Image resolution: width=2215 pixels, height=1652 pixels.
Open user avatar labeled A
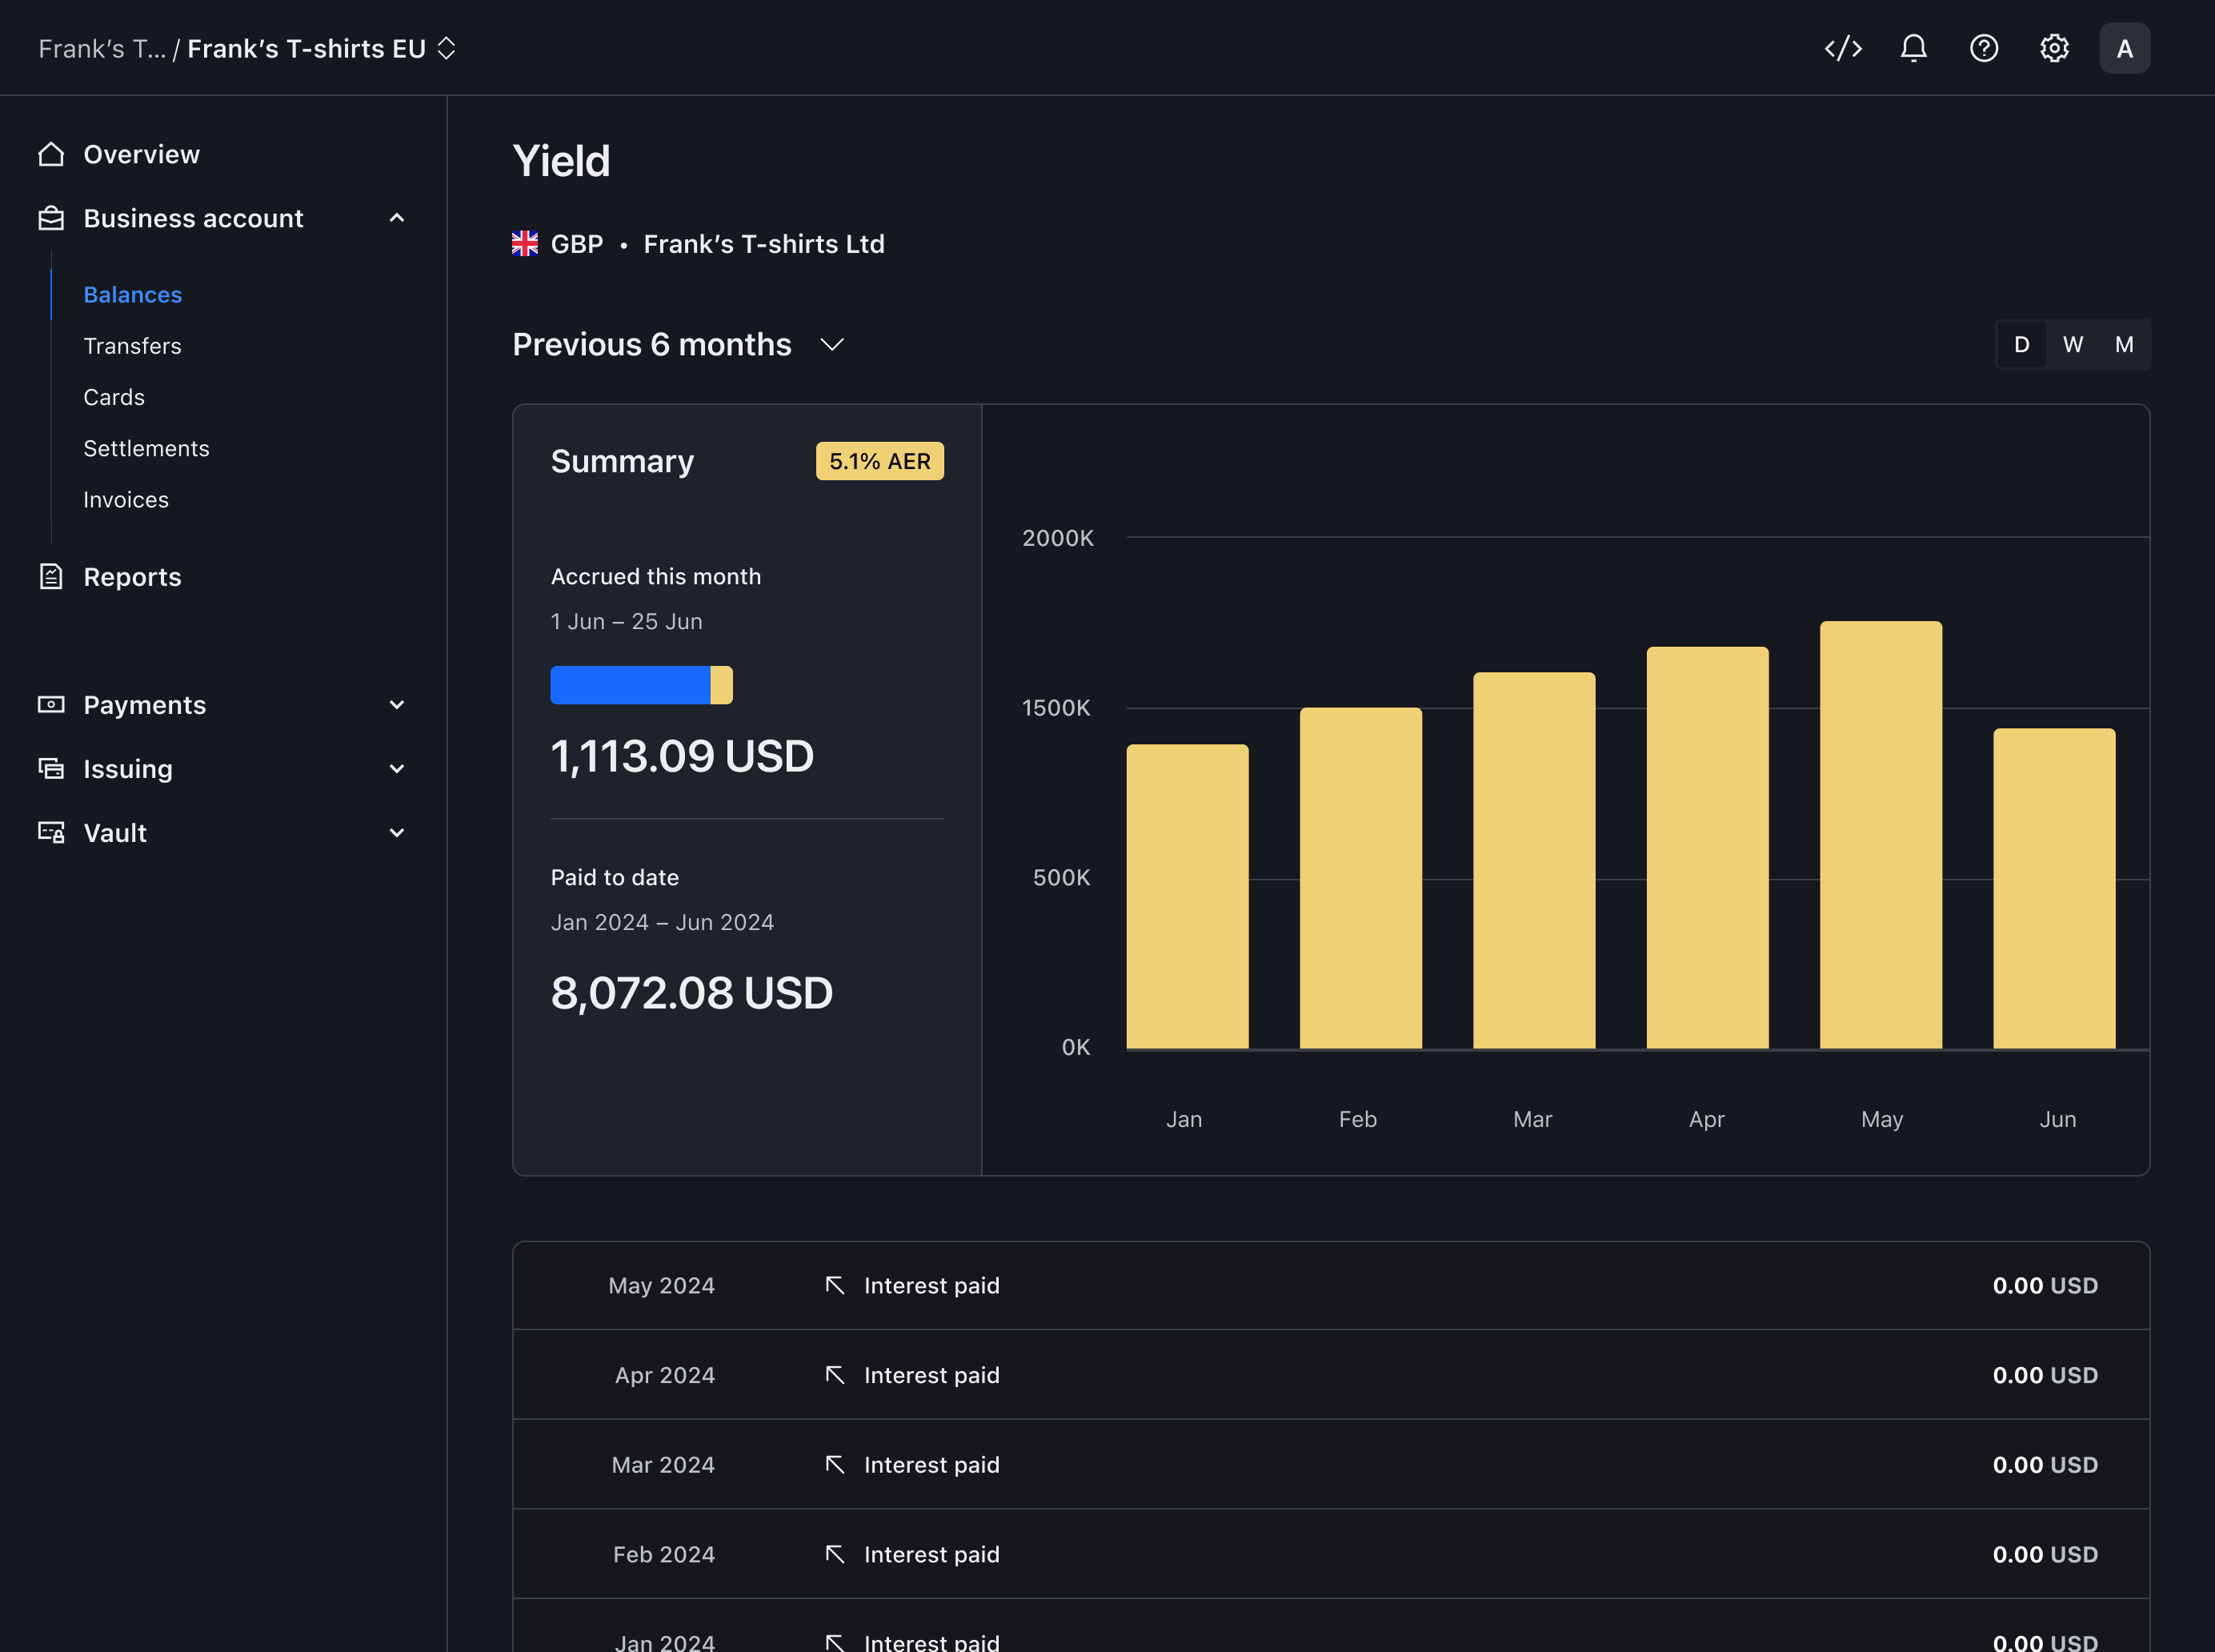pos(2124,48)
